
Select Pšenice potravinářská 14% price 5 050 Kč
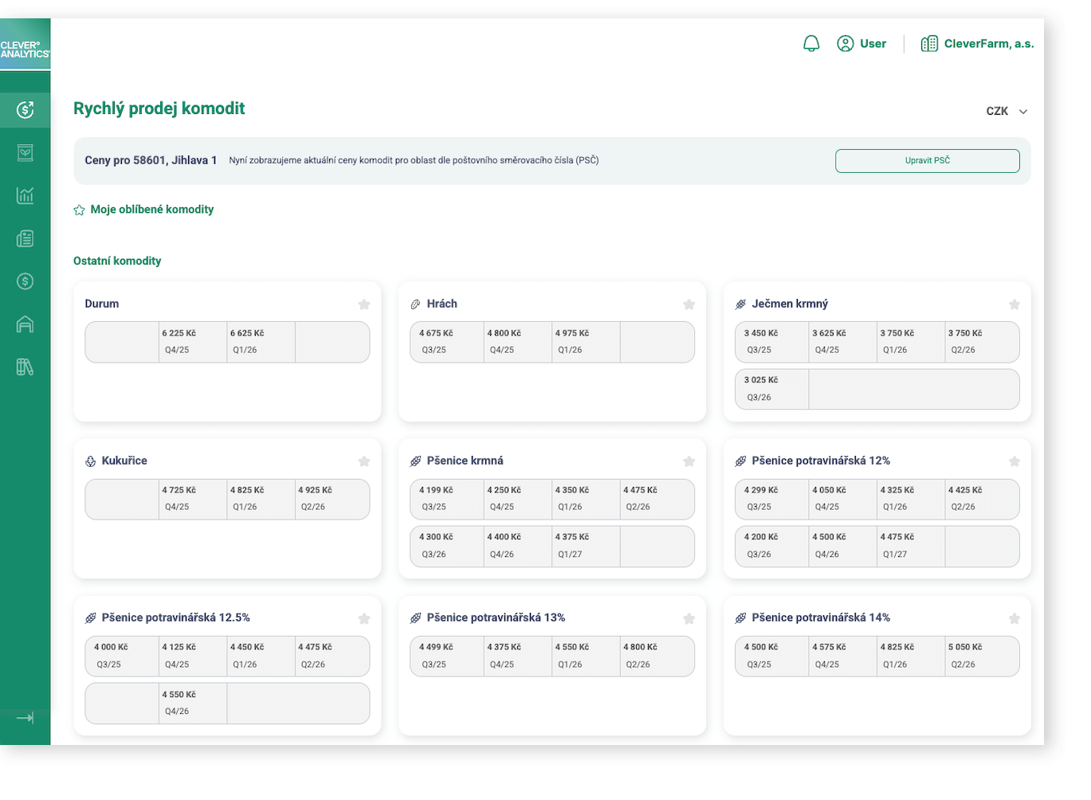tap(982, 656)
